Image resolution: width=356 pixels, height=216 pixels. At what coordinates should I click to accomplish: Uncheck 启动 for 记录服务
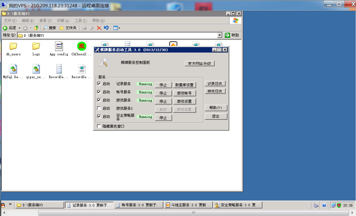[99, 84]
